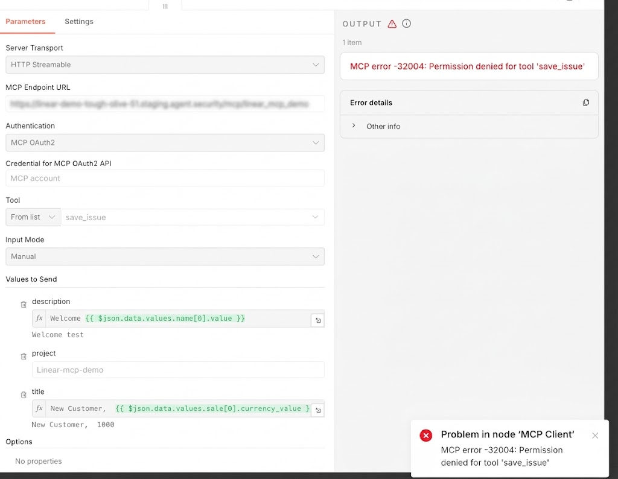Open expression editor icon beside title field
The image size is (618, 479).
[x=318, y=408]
